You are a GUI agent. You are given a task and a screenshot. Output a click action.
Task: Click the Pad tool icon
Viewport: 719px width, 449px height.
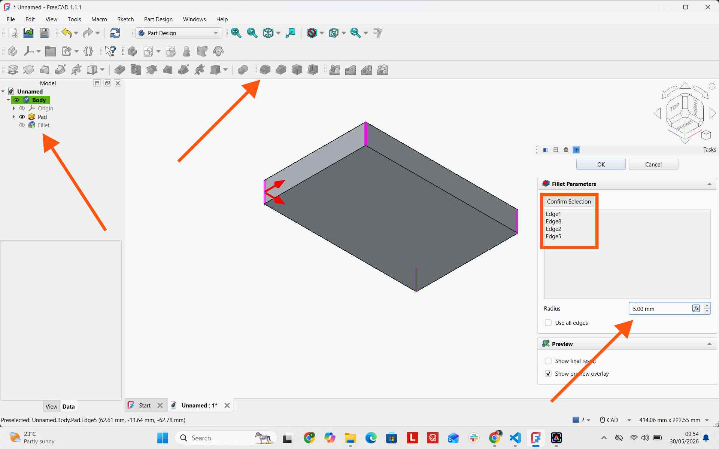click(12, 70)
